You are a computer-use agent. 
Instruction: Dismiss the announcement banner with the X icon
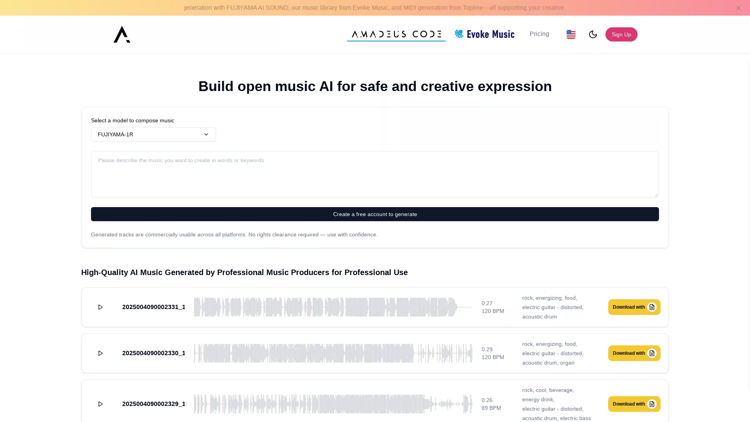pos(738,7)
